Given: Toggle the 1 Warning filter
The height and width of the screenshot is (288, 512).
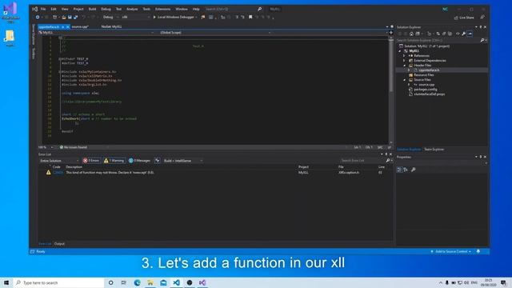Looking at the screenshot, I should coord(114,161).
